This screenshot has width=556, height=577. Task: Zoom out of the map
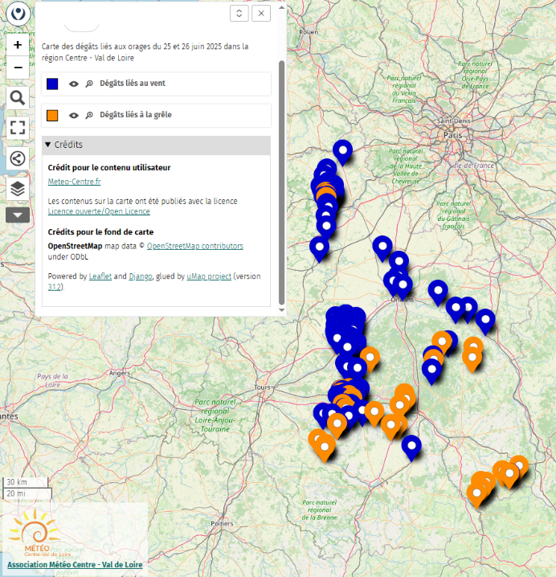coord(18,68)
